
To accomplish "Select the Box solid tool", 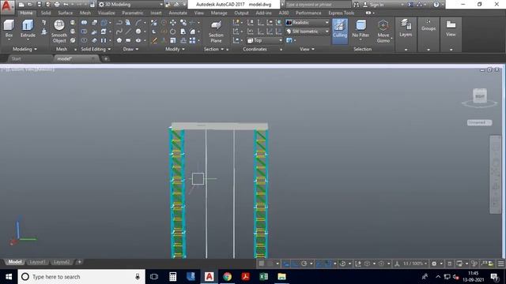I will coord(9,29).
